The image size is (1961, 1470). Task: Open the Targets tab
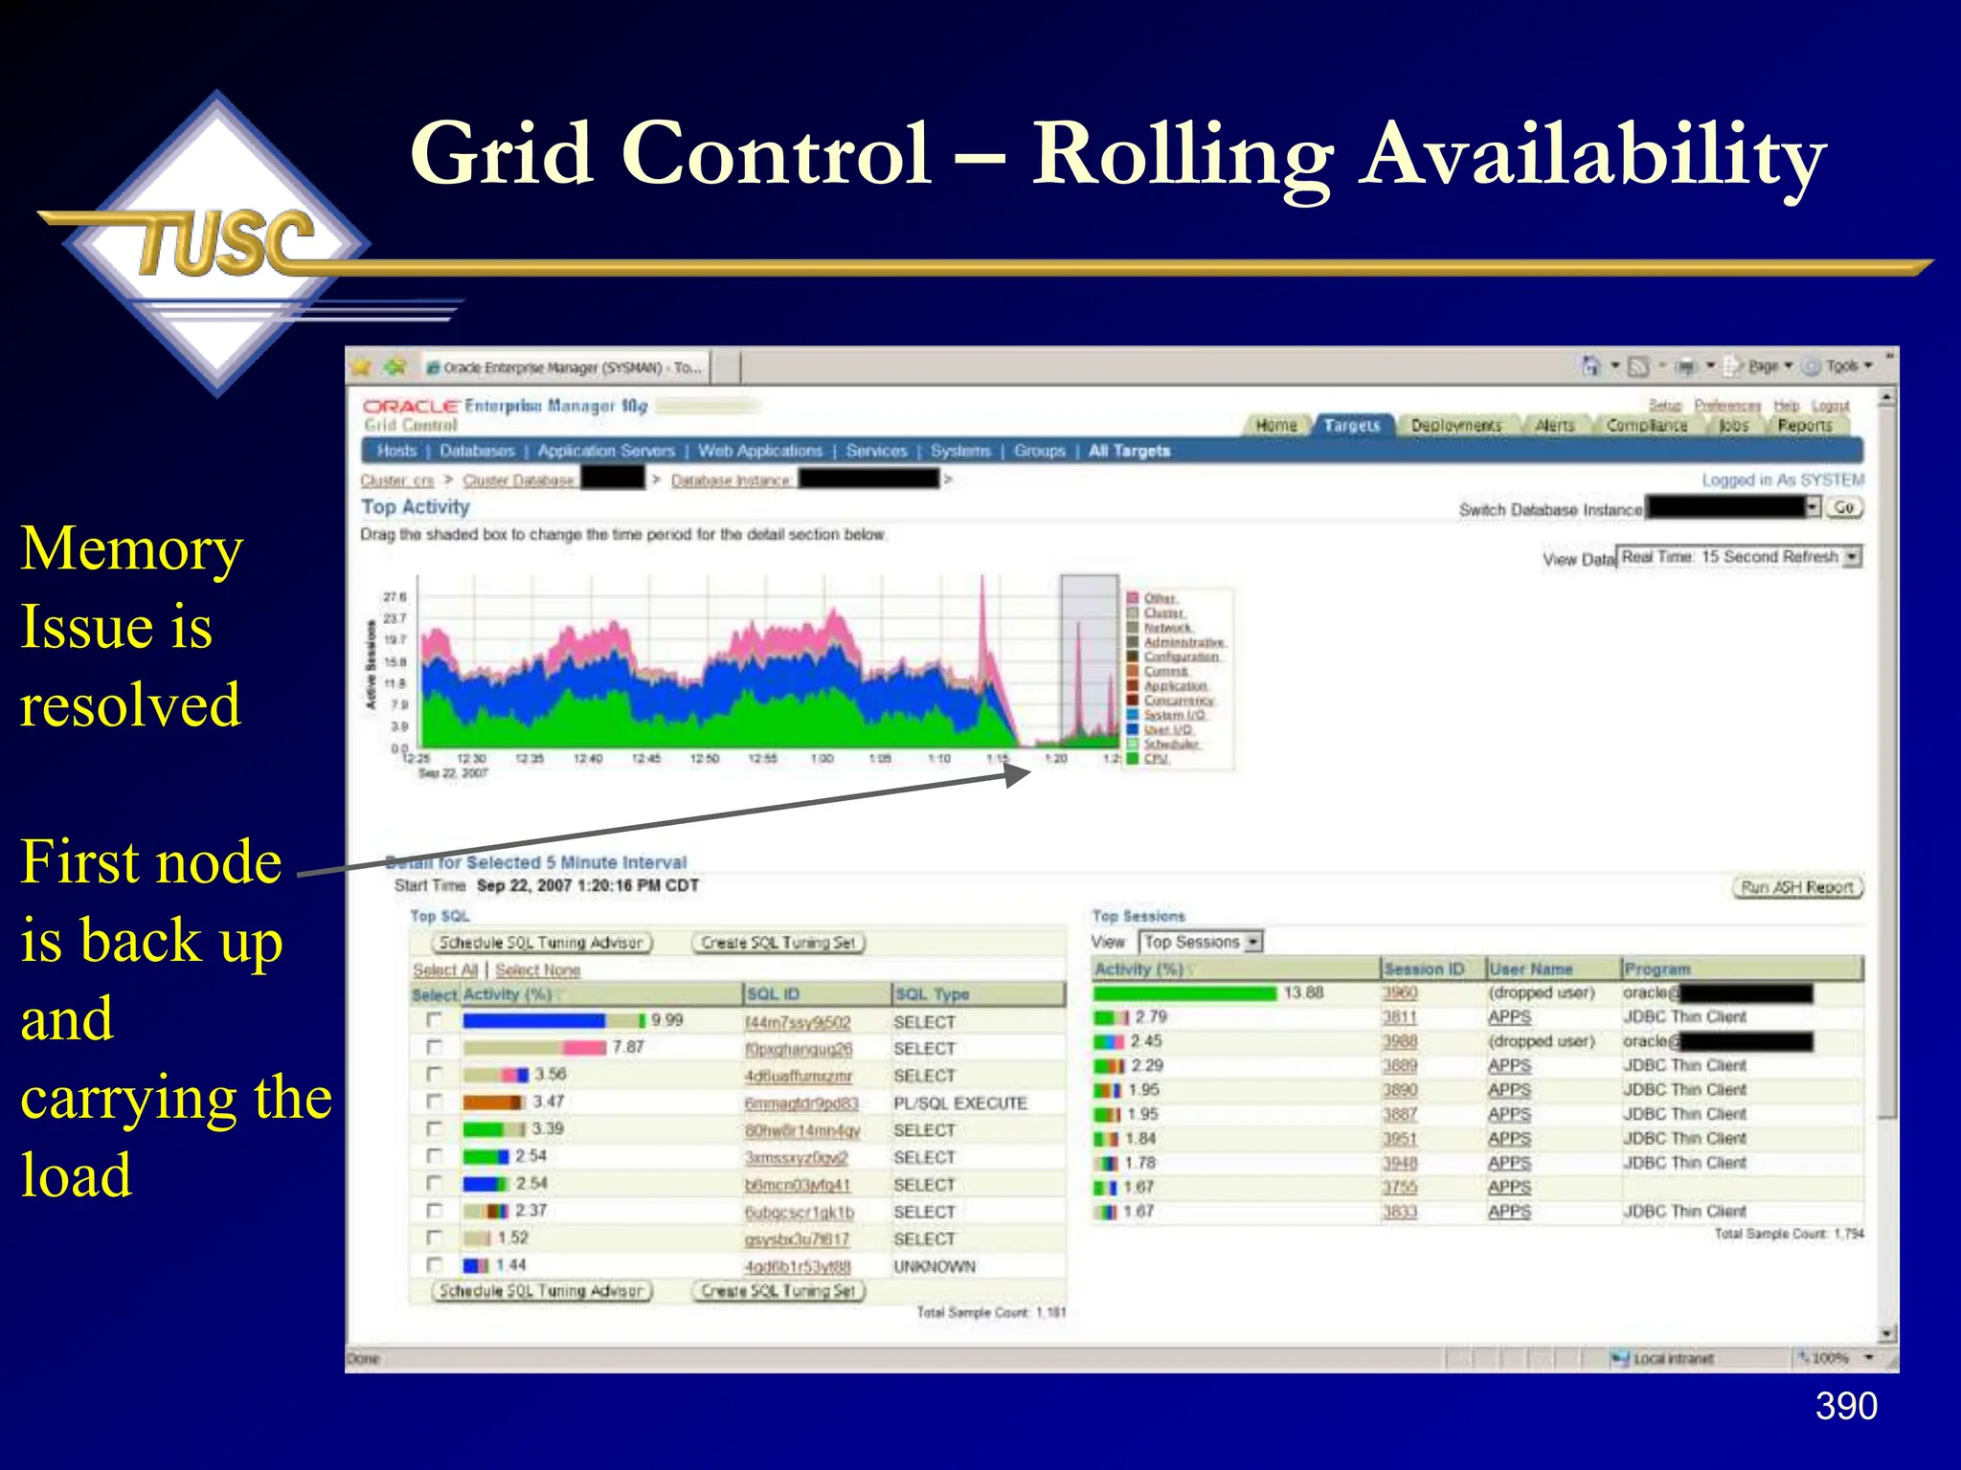click(1352, 426)
